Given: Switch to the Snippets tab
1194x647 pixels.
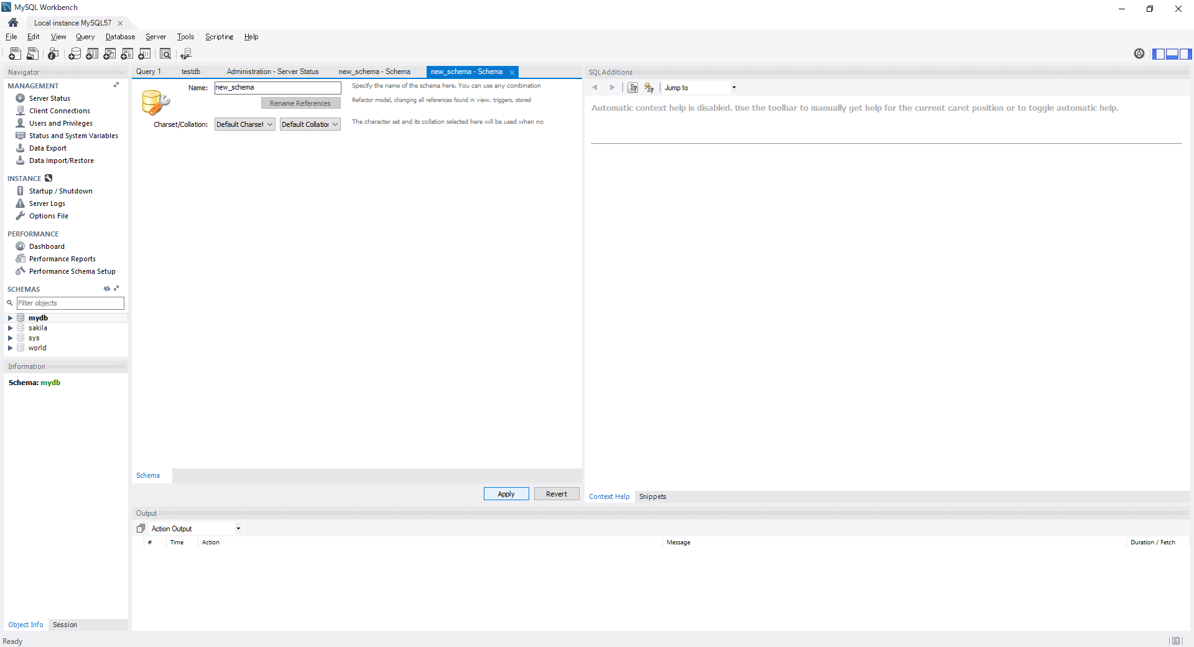Looking at the screenshot, I should pos(652,496).
